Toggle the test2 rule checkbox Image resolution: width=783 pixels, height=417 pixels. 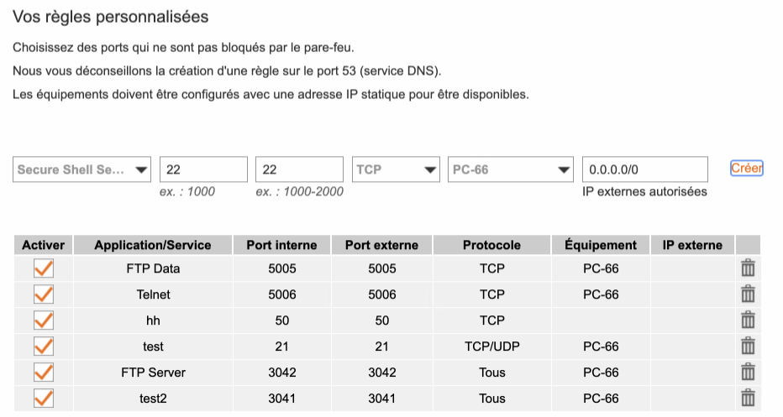(43, 399)
